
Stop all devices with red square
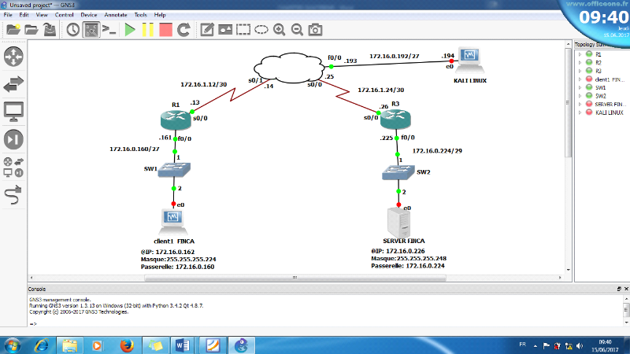165,30
